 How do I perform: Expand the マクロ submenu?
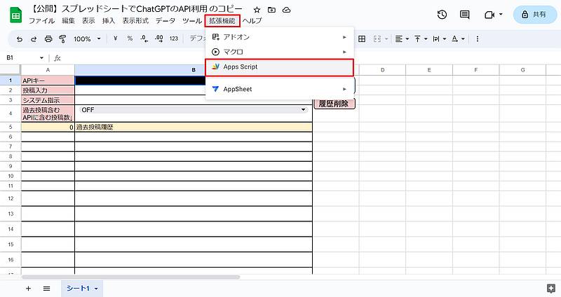coord(280,52)
